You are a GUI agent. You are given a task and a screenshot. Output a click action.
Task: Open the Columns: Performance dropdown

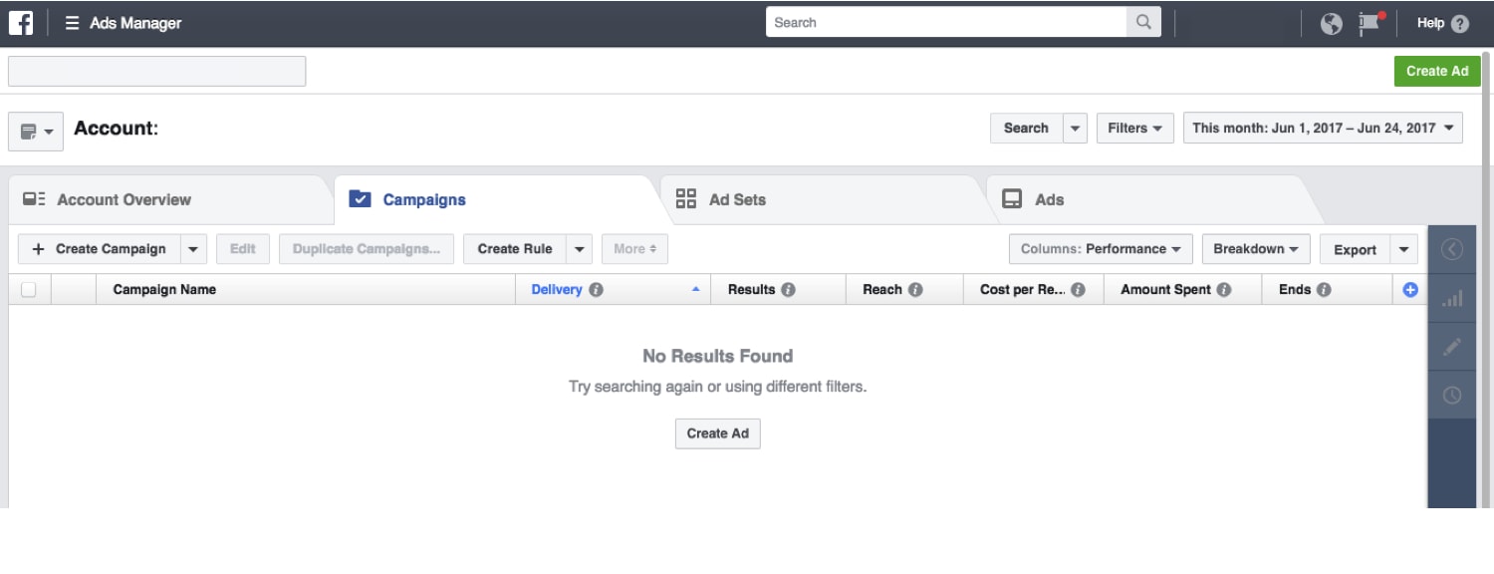point(1100,249)
